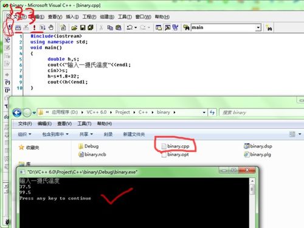Click the Build icon next to Compile
The width and height of the screenshot is (304, 228).
pos(18,27)
